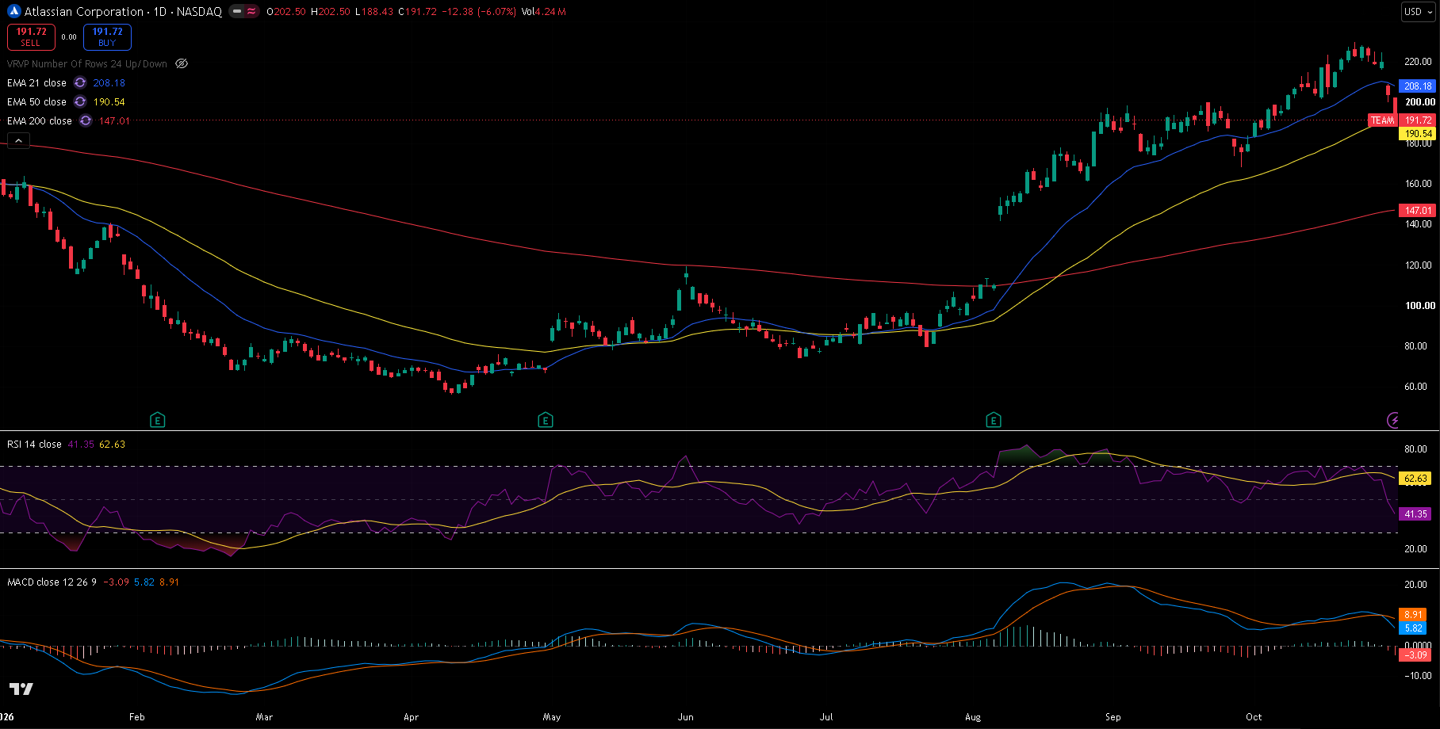Select the RSI 14 close legend

(x=34, y=445)
